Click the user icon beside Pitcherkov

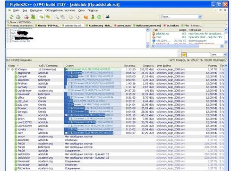(16, 168)
